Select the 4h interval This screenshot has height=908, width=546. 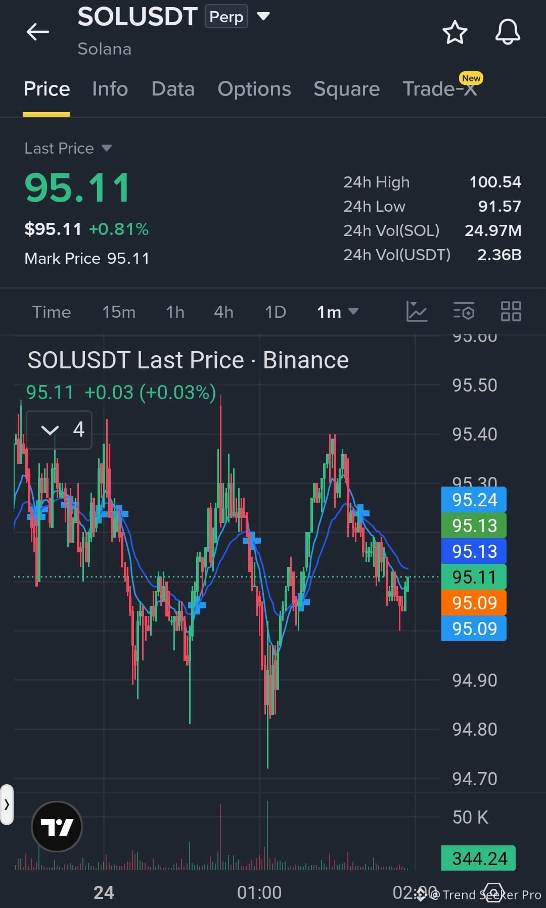[x=223, y=312]
